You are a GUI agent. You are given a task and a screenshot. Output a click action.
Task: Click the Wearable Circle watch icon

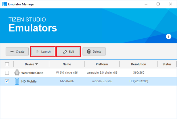point(17,73)
